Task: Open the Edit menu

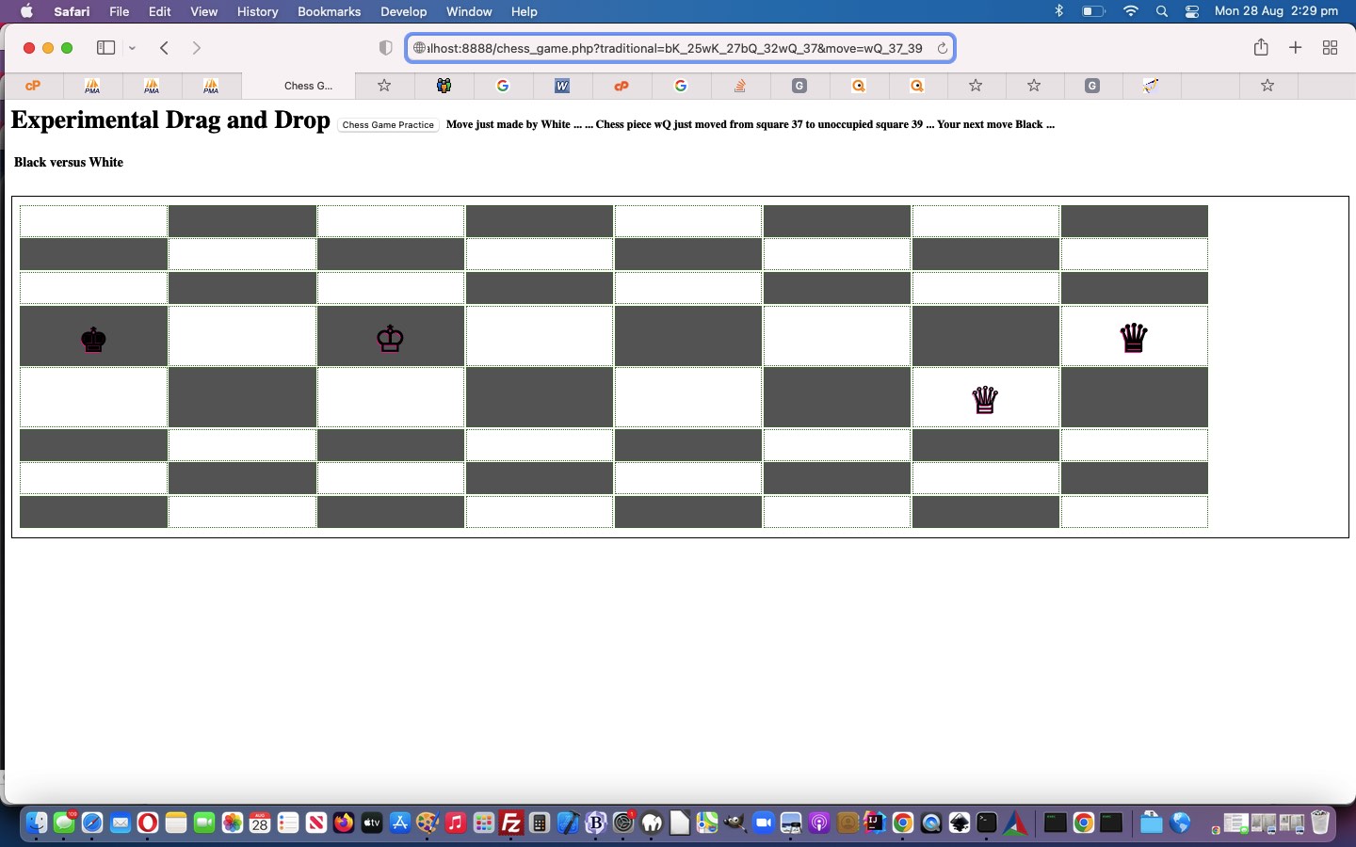Action: (160, 11)
